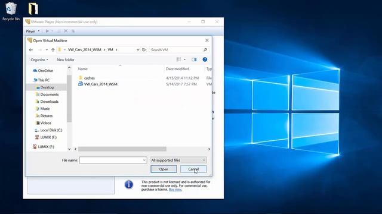The height and width of the screenshot is (214, 382).
Task: Open the Recycle Bin desktop icon
Action: pos(11,11)
